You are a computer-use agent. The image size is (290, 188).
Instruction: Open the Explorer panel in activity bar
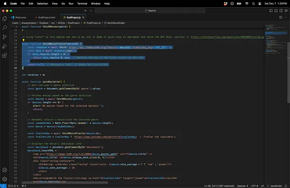pos(5,18)
